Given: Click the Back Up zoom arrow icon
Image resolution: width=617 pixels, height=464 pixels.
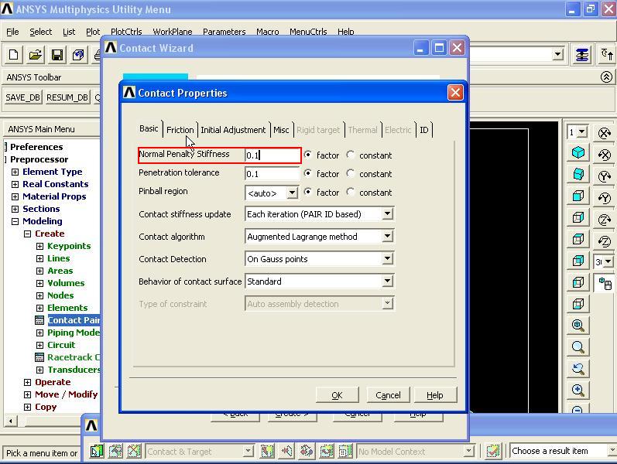Looking at the screenshot, I should (578, 368).
